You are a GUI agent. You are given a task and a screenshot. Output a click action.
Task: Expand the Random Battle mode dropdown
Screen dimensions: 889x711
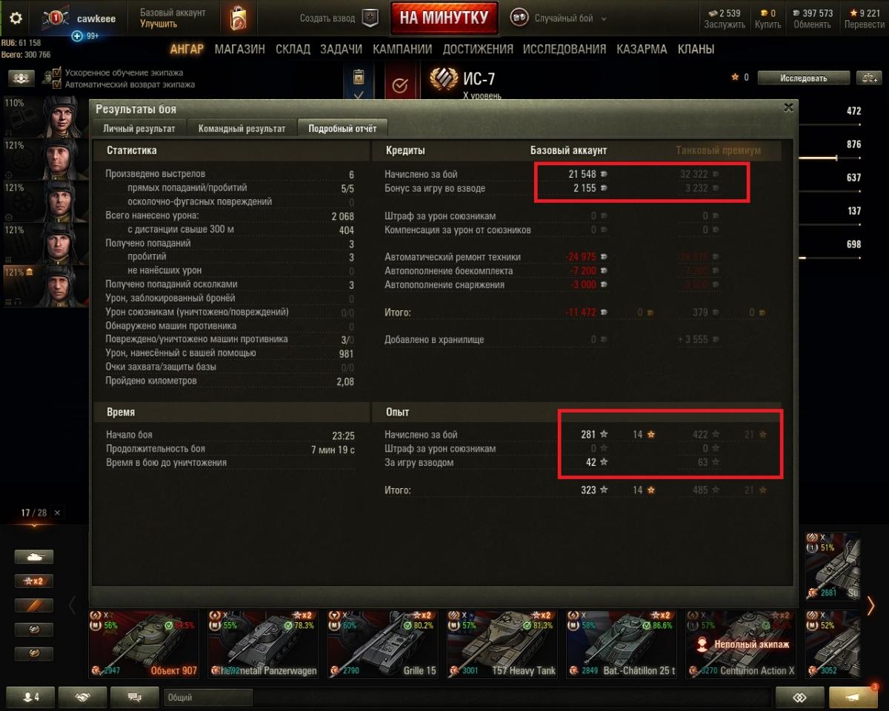(x=603, y=19)
